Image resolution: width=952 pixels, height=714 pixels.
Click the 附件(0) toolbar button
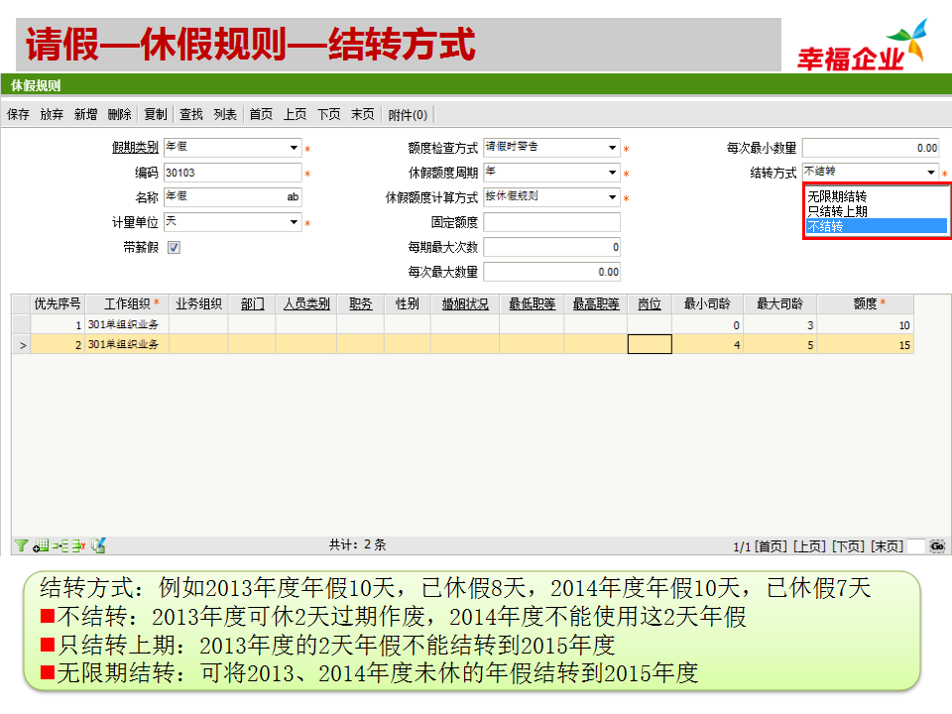(408, 115)
